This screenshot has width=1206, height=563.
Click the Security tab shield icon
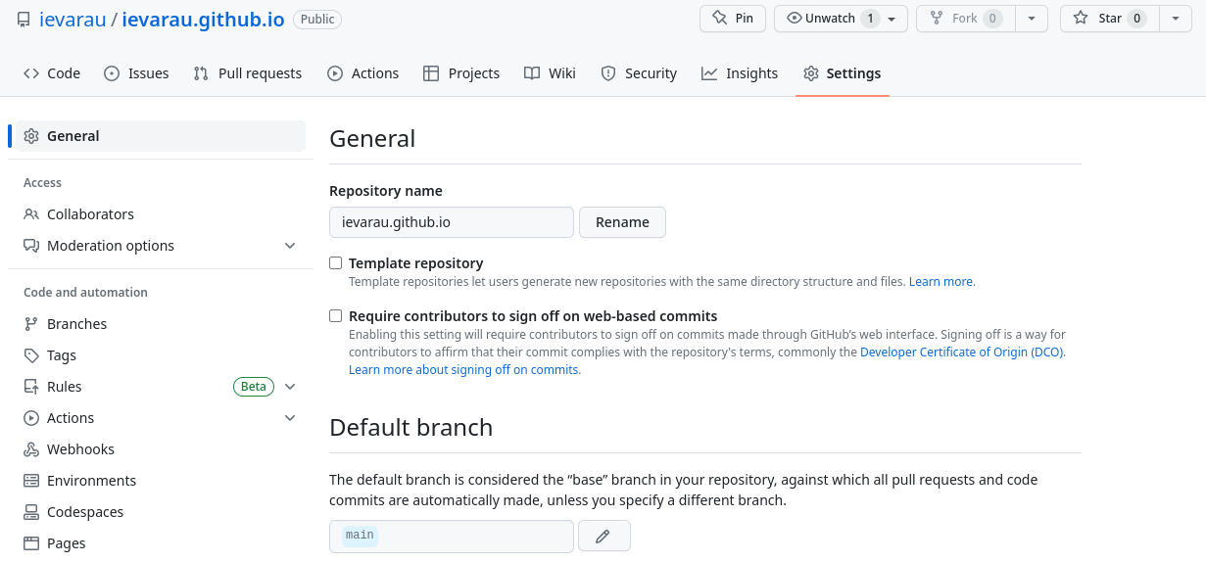click(x=608, y=73)
